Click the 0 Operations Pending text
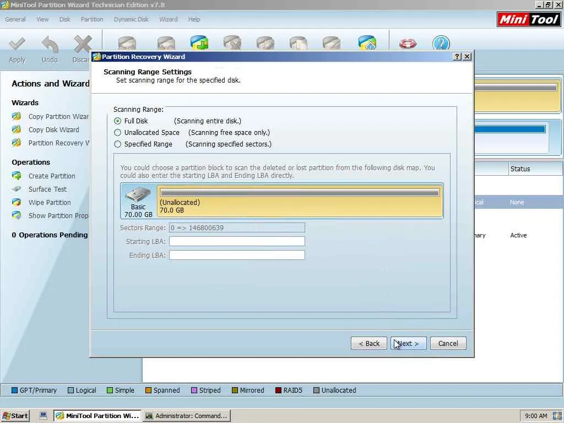Screen dimensions: 564x423 coord(50,235)
